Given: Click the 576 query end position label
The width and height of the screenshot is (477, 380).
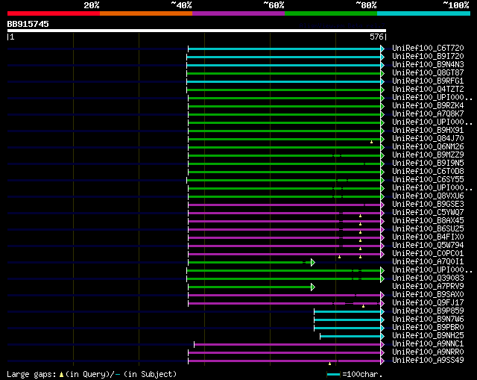Looking at the screenshot, I should click(x=376, y=37).
